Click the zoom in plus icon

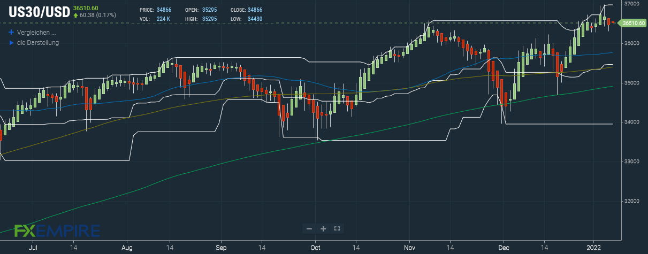[x=323, y=228]
